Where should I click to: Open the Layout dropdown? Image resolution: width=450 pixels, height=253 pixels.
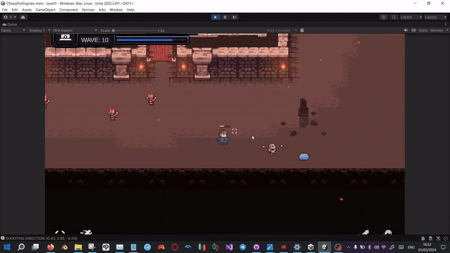434,17
